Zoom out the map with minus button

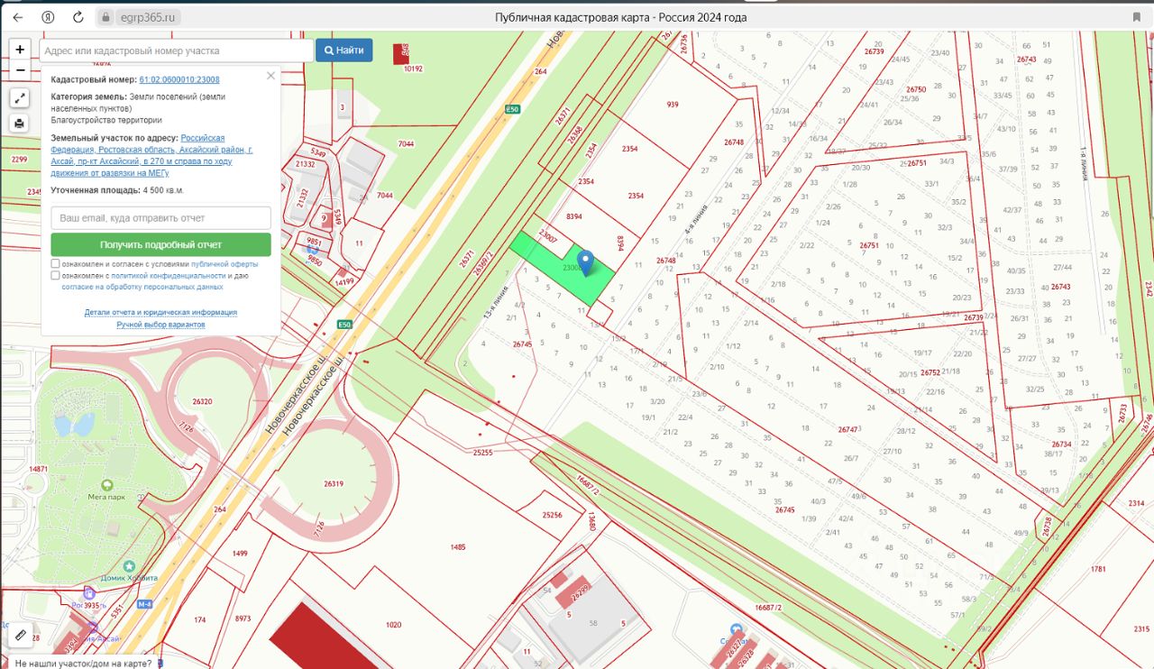(x=20, y=69)
